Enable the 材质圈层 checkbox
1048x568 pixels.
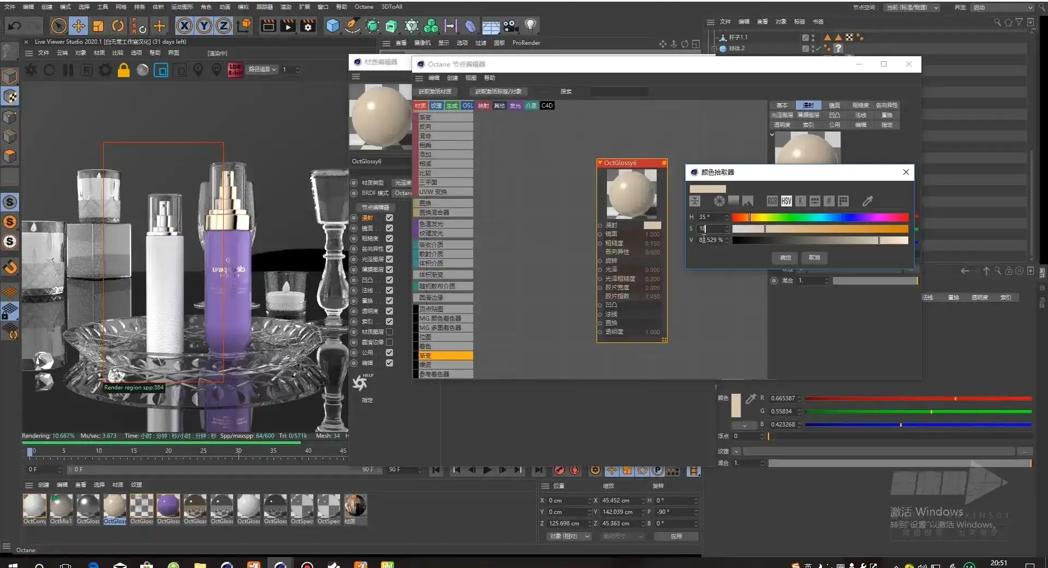tap(389, 332)
